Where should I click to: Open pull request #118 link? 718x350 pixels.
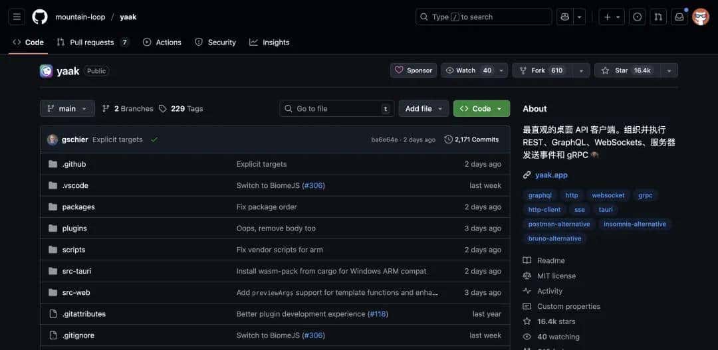pos(378,314)
